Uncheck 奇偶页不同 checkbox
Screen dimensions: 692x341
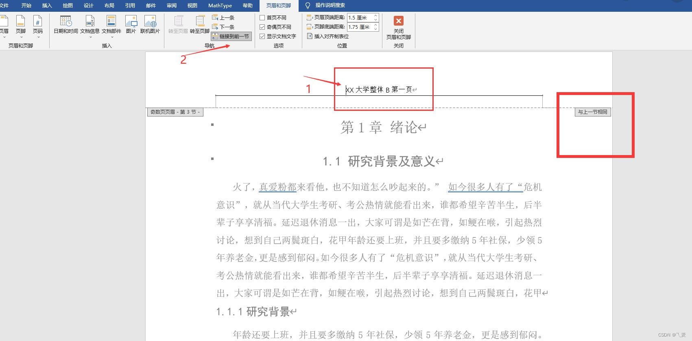click(x=262, y=27)
